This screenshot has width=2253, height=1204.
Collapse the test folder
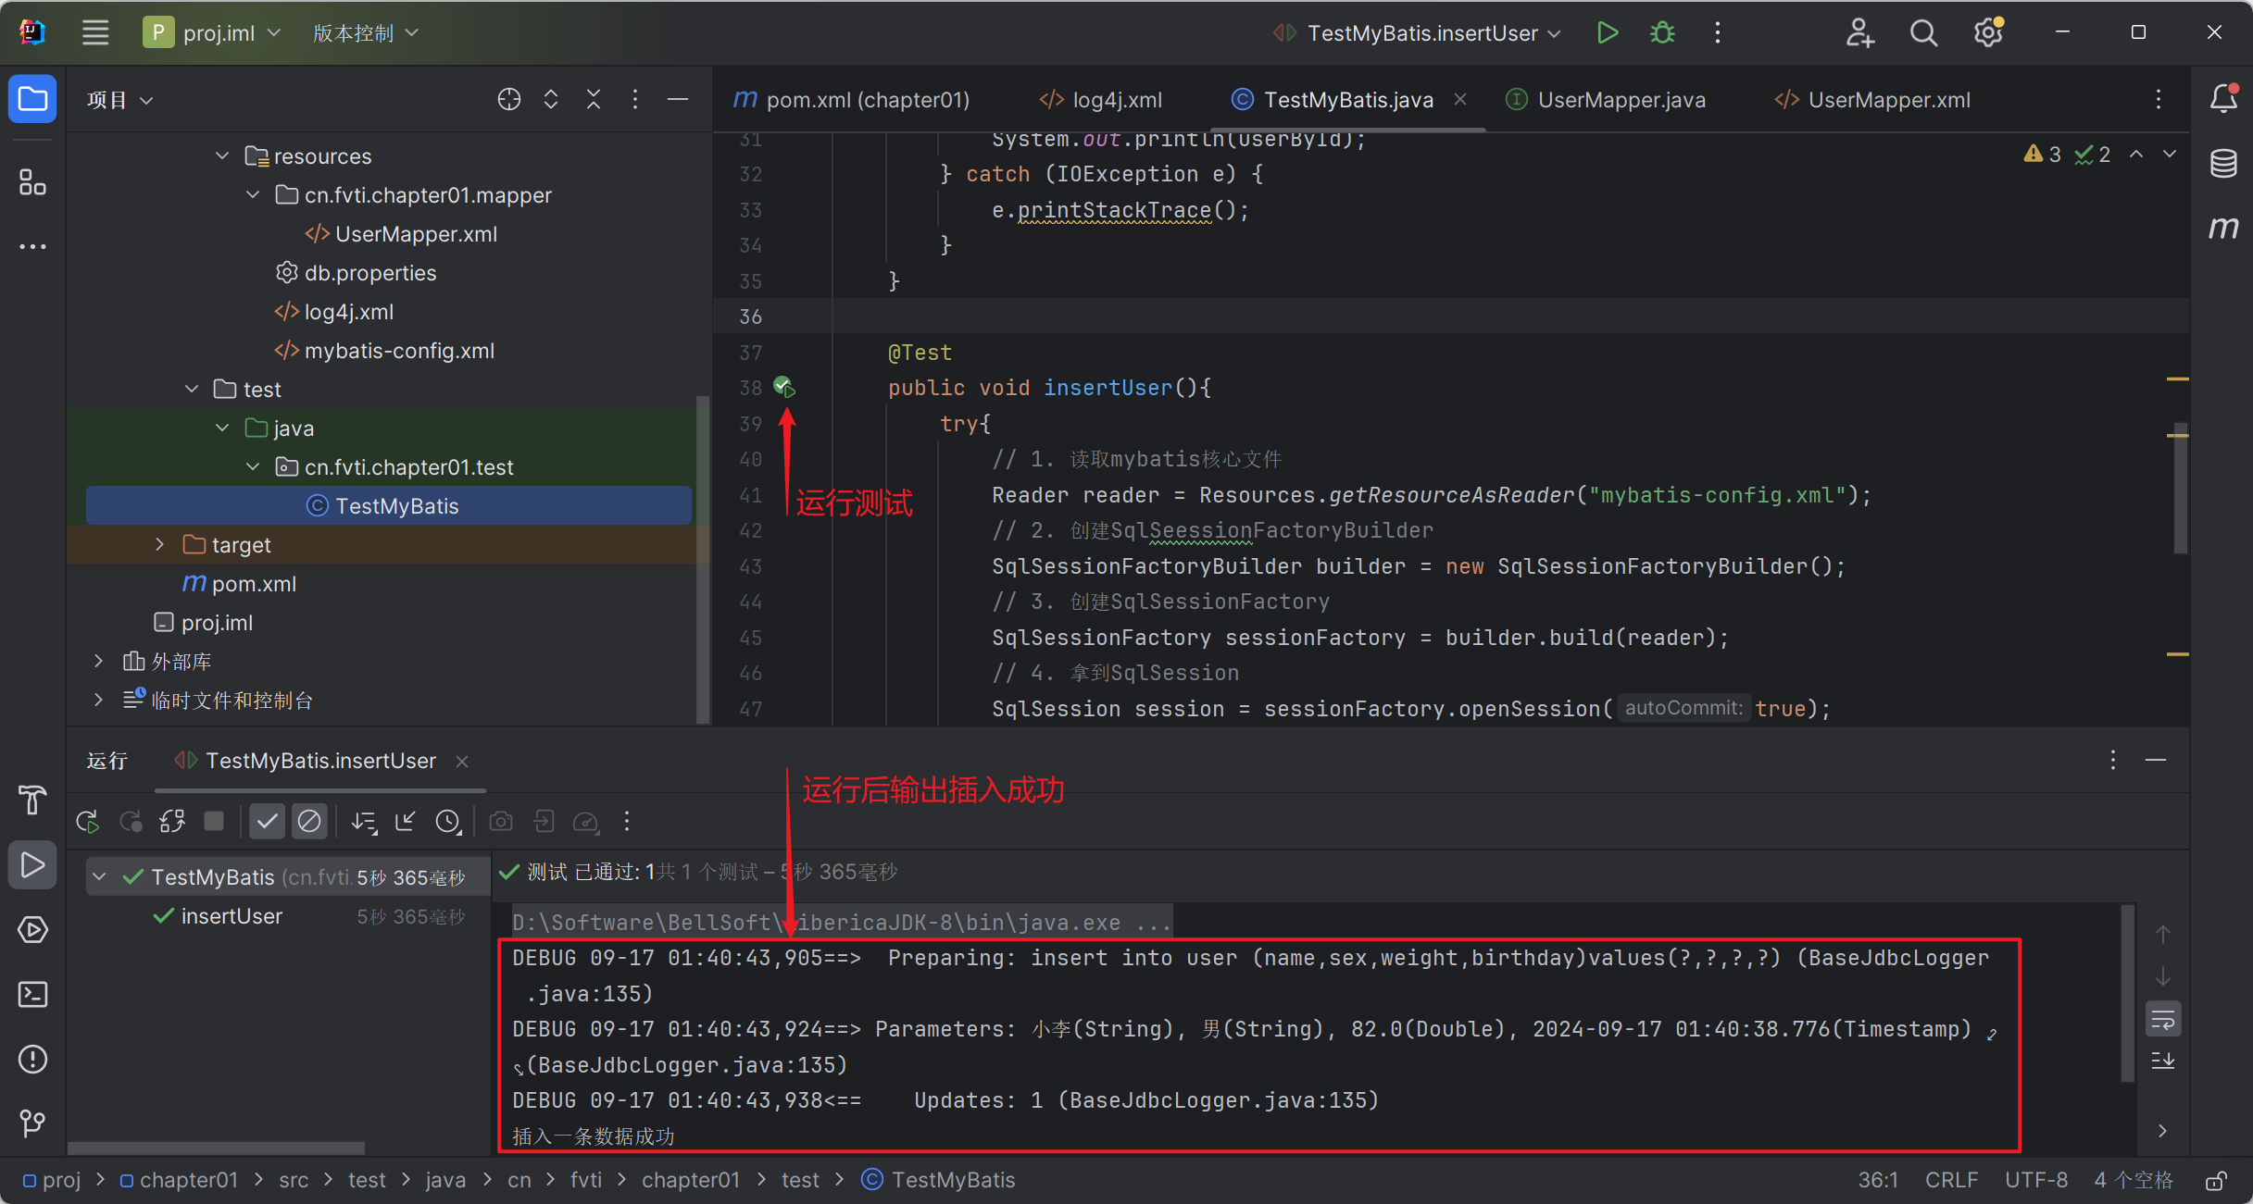point(192,389)
